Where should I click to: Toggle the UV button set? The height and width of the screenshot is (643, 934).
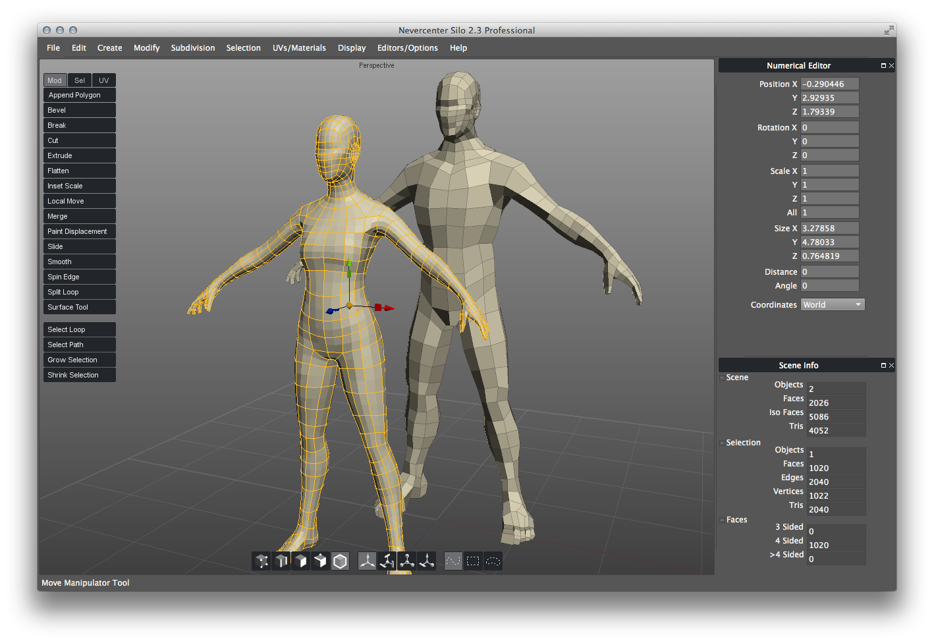click(104, 80)
